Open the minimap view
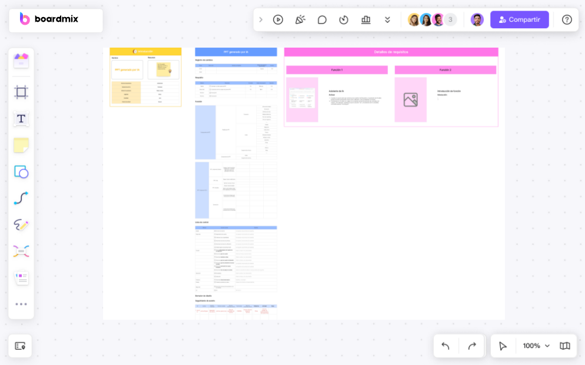Image resolution: width=585 pixels, height=365 pixels. click(x=565, y=346)
